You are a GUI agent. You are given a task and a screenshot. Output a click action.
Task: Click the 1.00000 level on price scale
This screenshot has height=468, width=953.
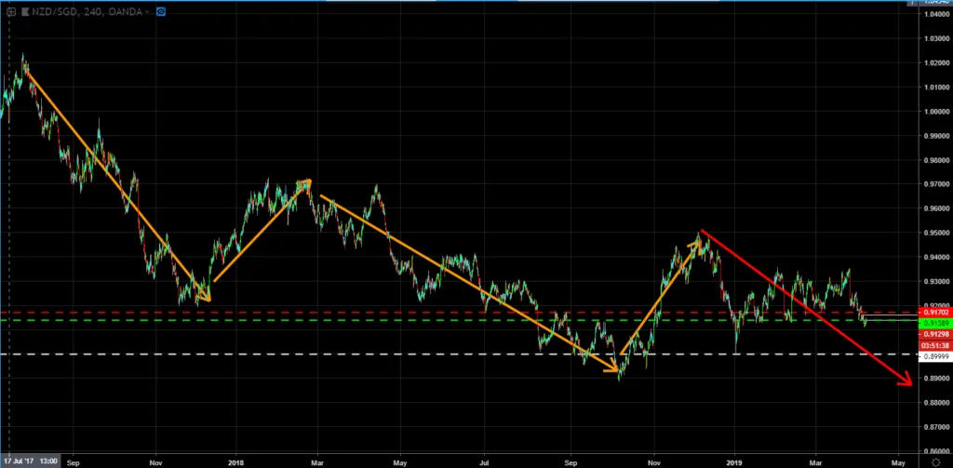click(934, 112)
